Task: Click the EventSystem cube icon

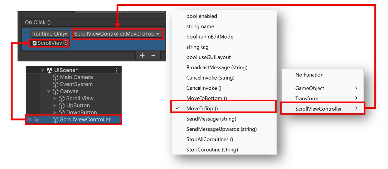Action: (56, 84)
